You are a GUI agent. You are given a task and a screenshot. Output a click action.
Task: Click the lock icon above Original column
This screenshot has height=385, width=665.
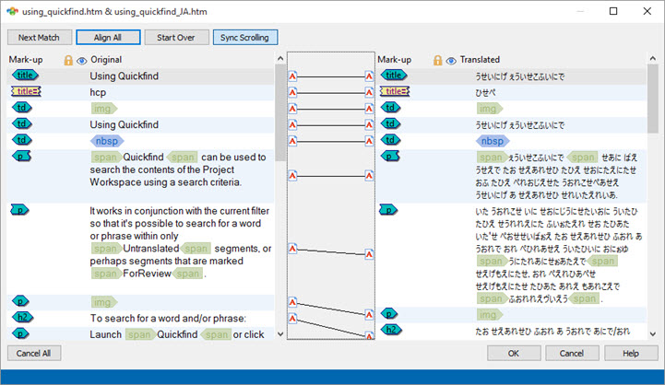click(68, 60)
